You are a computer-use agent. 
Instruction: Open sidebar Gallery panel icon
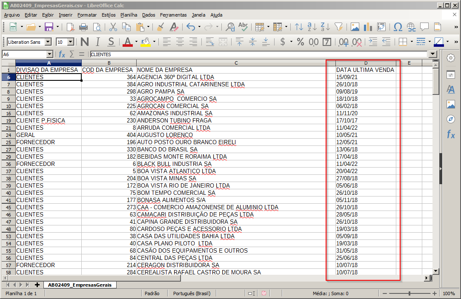pos(451,104)
